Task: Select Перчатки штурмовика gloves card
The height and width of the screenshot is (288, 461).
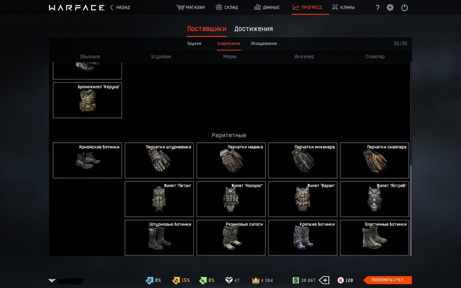Action: (159, 160)
